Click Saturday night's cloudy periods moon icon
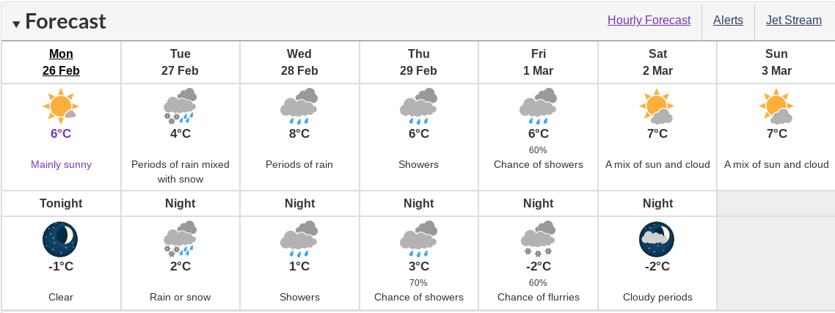Viewport: 835px width, 313px height. pos(657,238)
